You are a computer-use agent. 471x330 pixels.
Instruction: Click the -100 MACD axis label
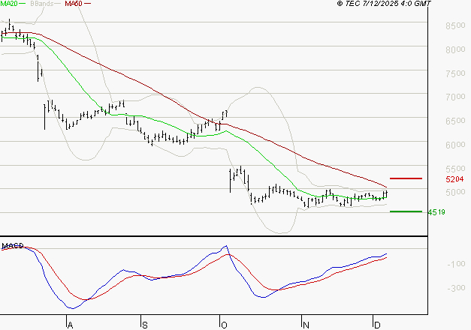point(456,264)
